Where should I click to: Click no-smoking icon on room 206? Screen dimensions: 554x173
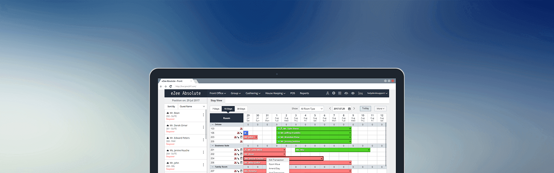235,163
